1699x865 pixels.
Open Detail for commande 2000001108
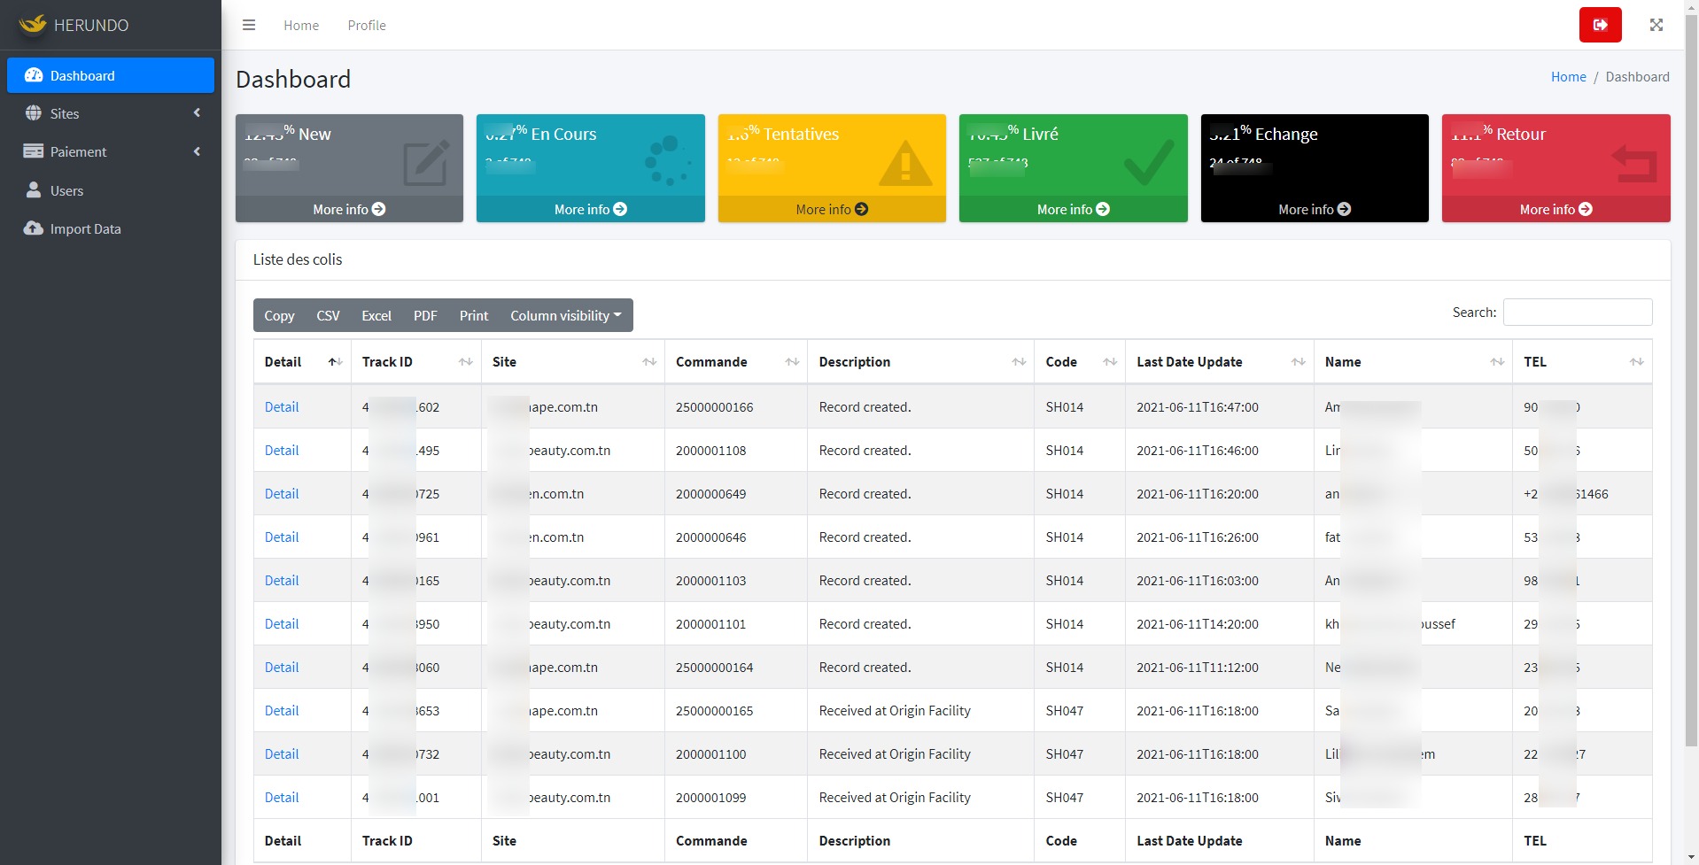[282, 450]
